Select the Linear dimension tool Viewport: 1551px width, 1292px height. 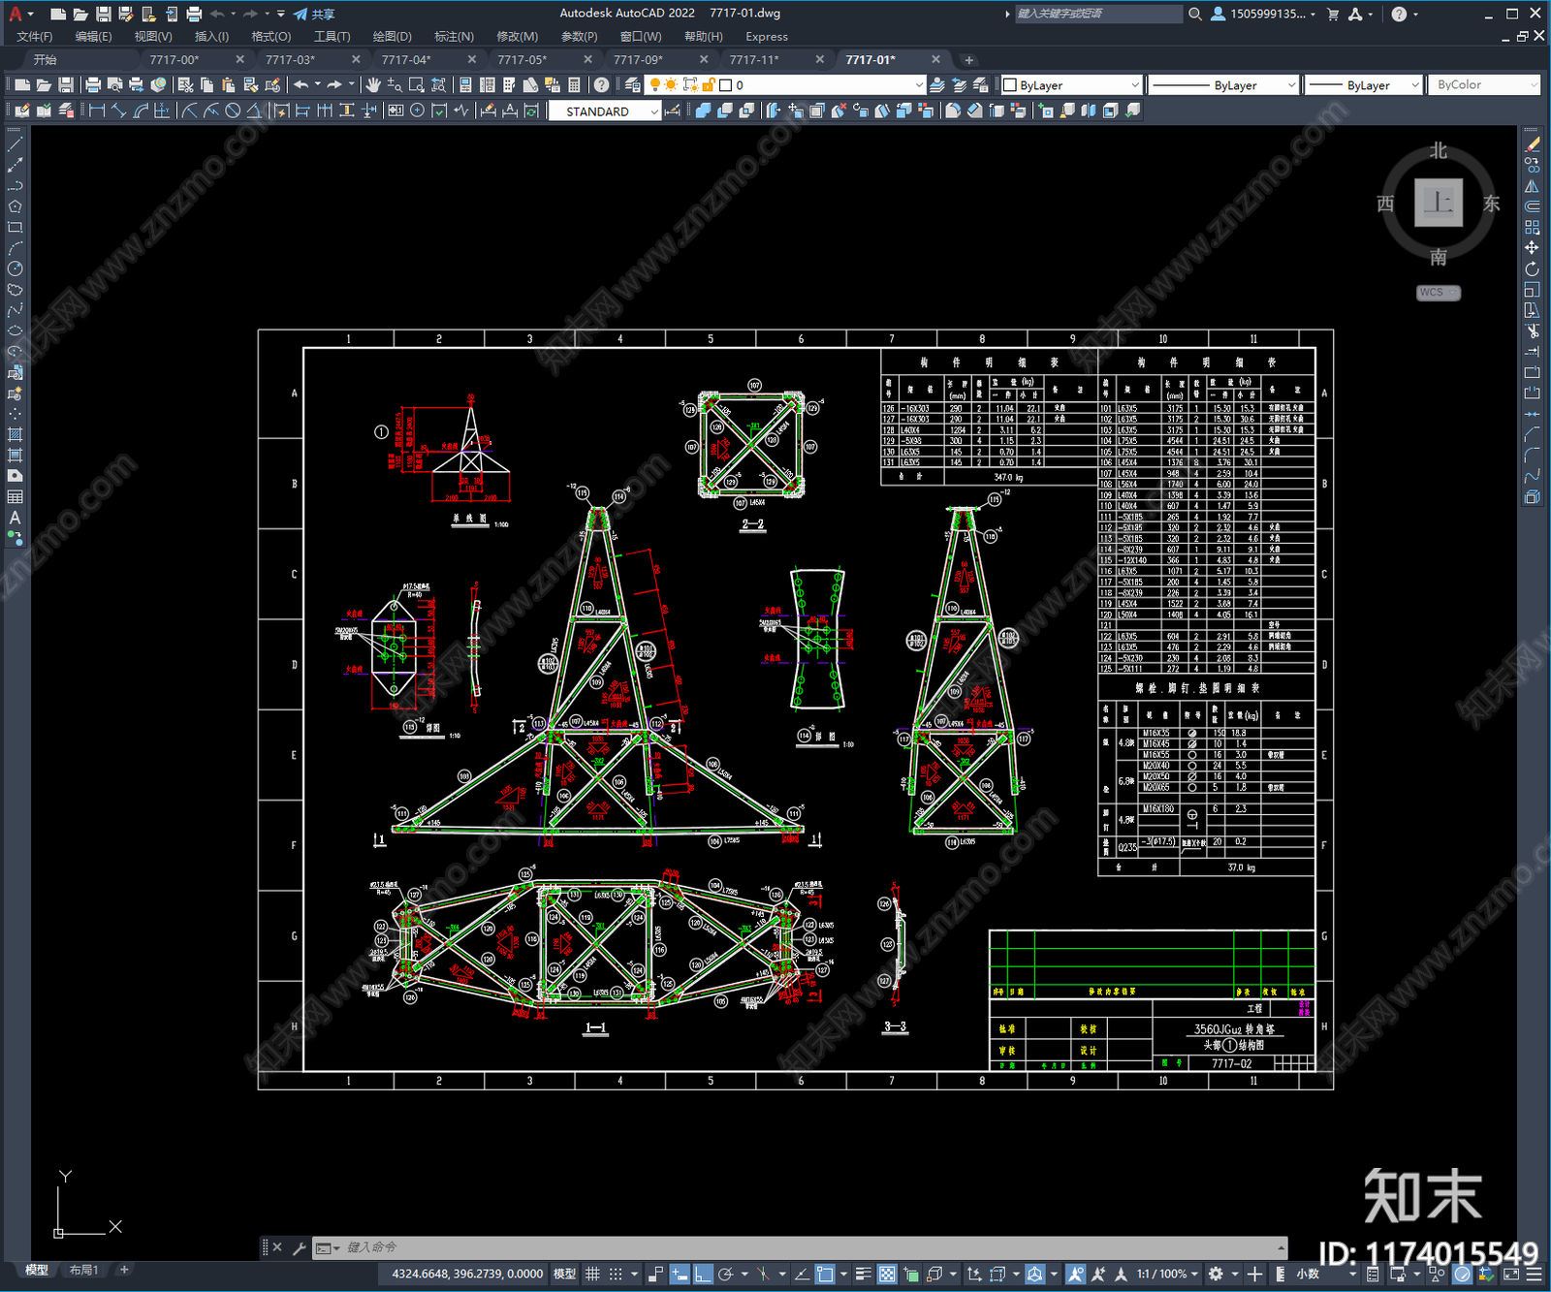pyautogui.click(x=97, y=110)
